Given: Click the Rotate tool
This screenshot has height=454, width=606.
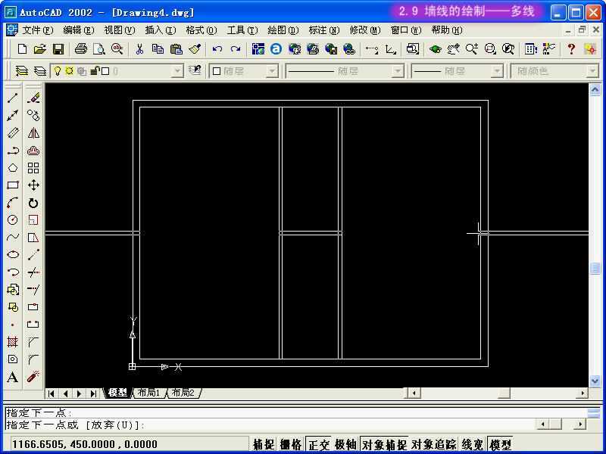Looking at the screenshot, I should pos(33,203).
